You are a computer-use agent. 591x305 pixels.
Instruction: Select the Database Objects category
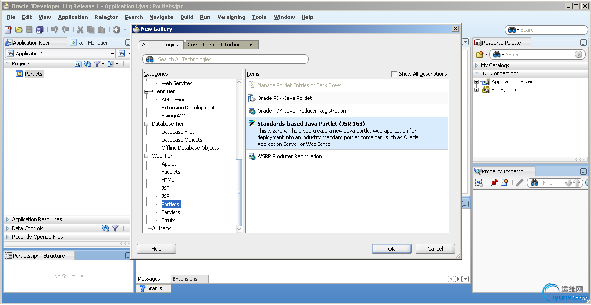[x=182, y=140]
